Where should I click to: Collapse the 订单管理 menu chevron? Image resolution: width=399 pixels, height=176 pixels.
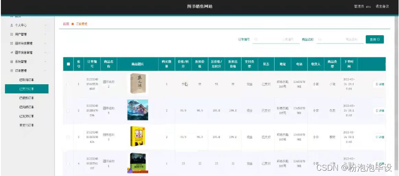(x=45, y=71)
